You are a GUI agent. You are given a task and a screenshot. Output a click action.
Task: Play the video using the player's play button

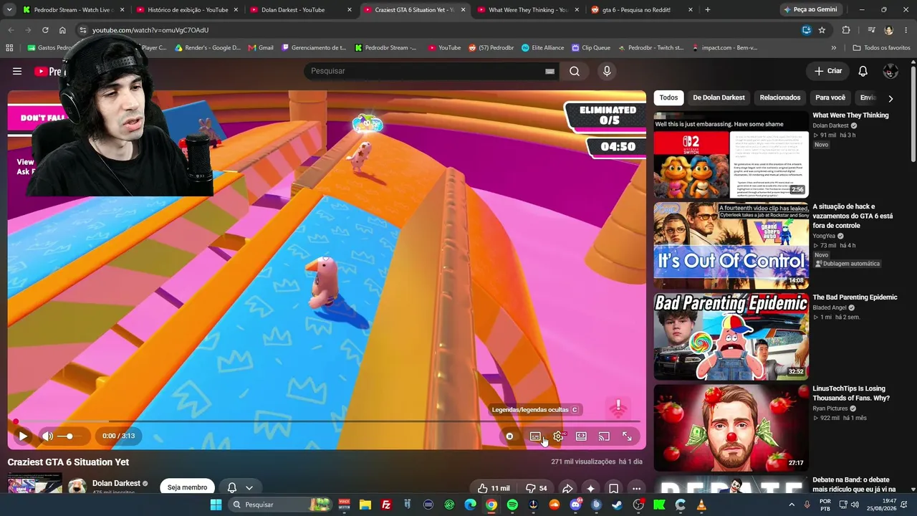pos(23,436)
